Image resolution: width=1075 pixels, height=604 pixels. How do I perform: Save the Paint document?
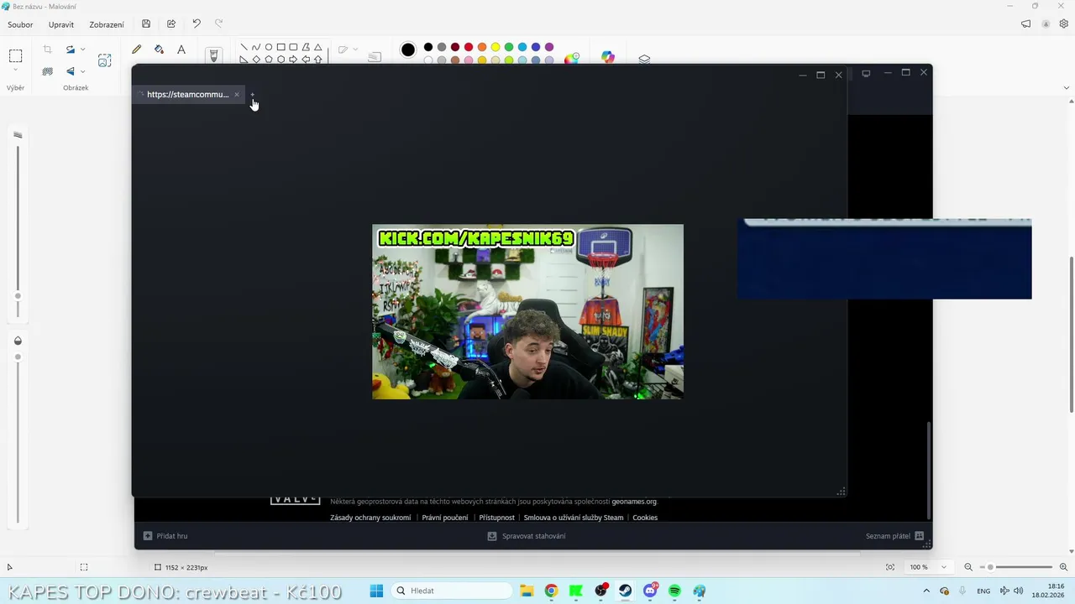146,24
